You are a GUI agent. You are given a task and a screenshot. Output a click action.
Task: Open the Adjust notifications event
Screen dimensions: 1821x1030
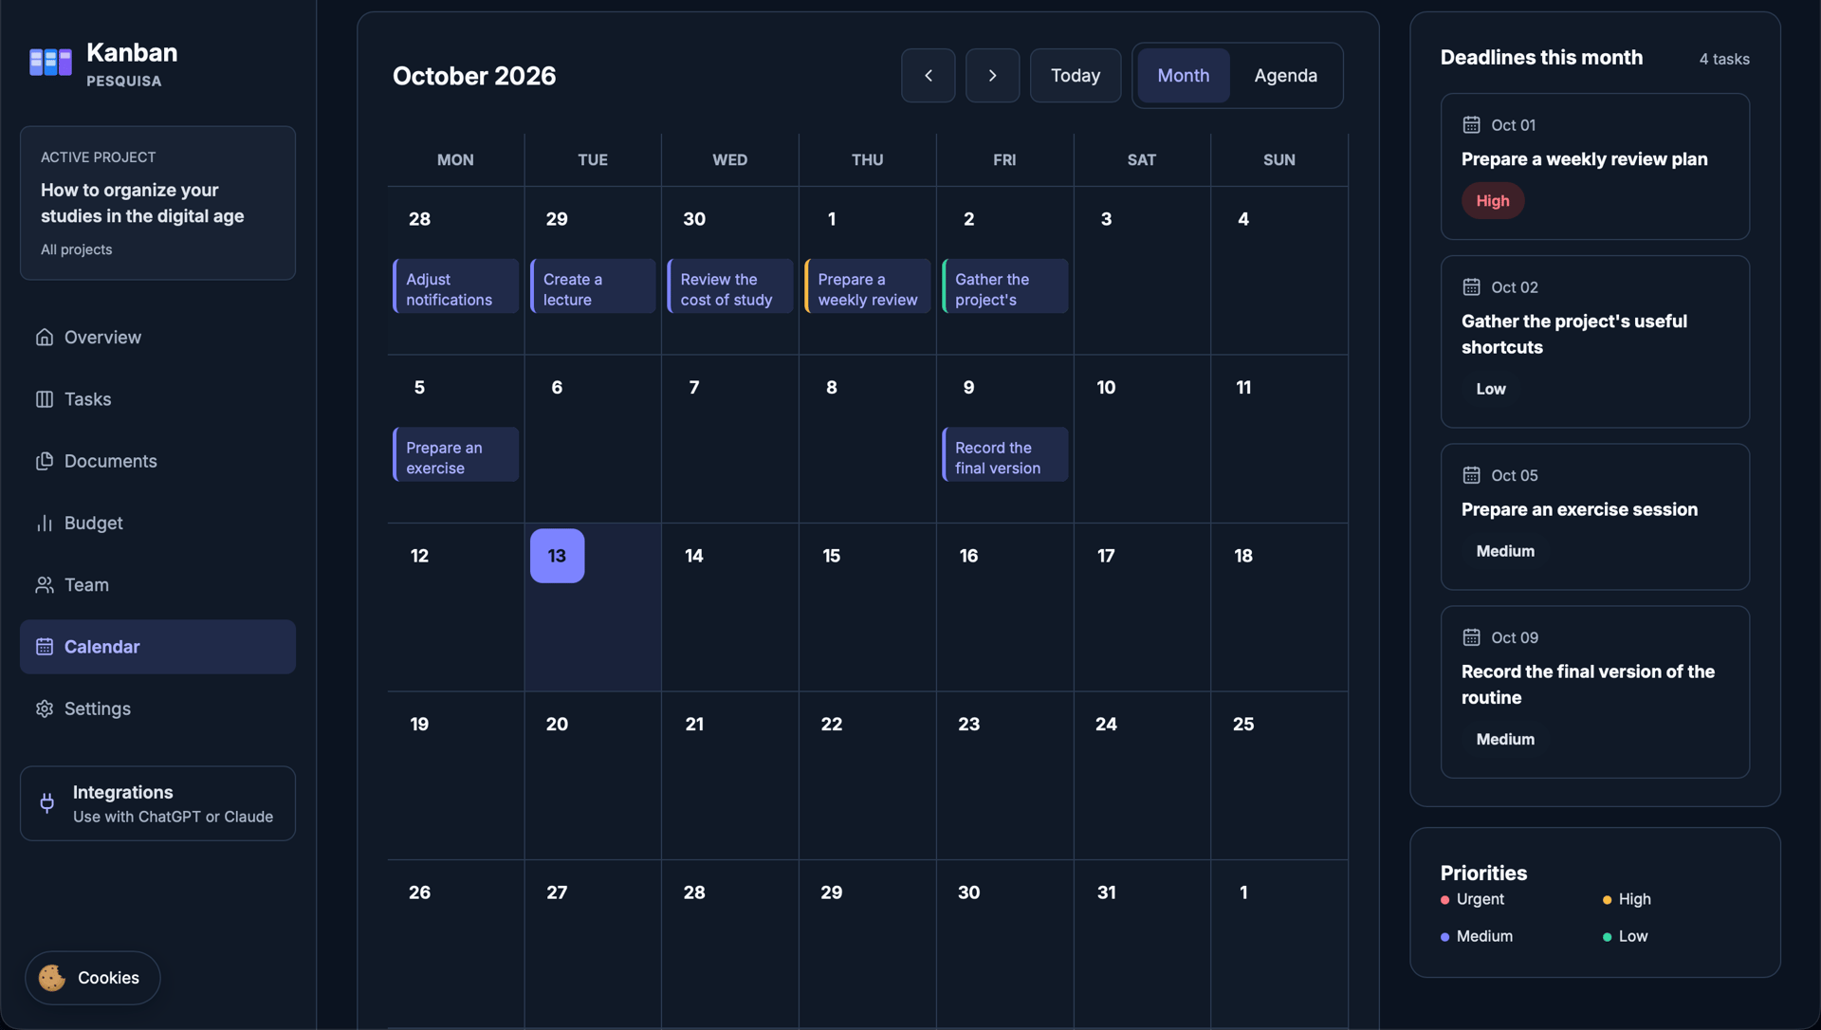455,286
